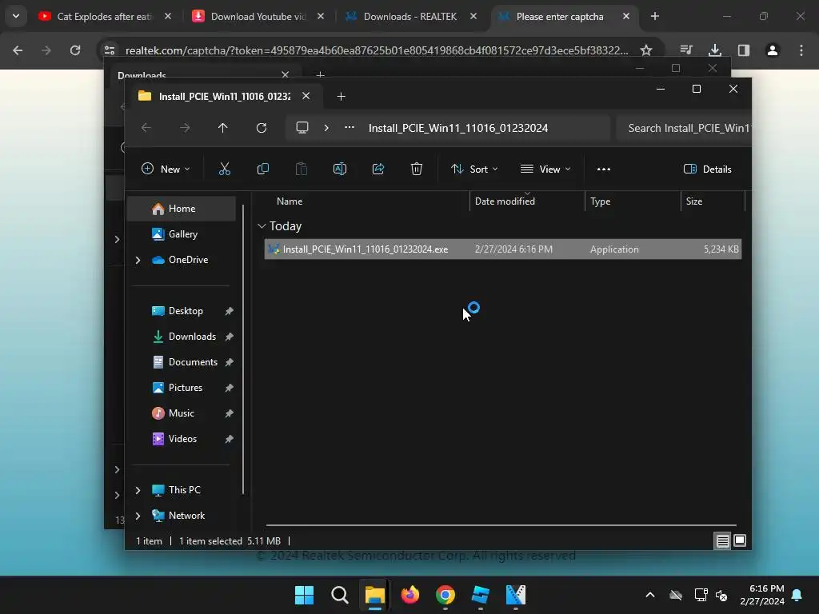819x614 pixels.
Task: Open the Sort dropdown menu
Action: tap(474, 169)
